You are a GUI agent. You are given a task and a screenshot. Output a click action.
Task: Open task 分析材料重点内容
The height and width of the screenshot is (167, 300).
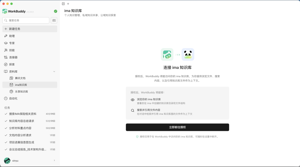pyautogui.click(x=30, y=128)
